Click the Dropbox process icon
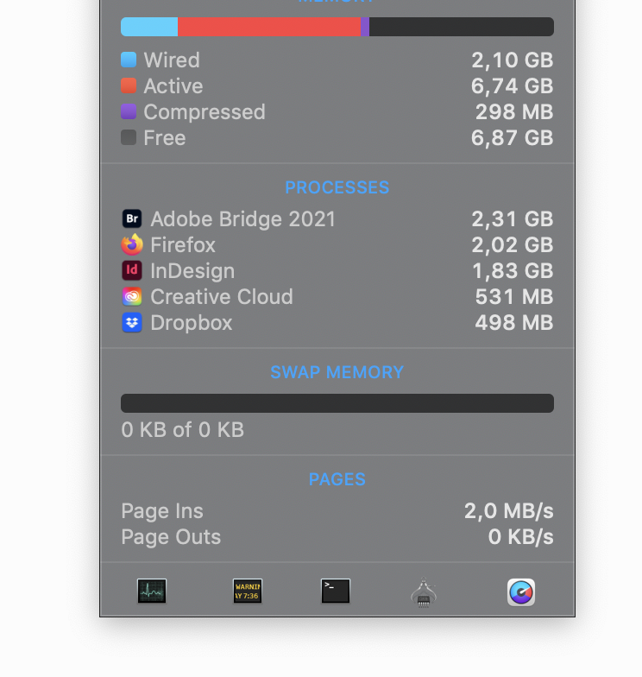 coord(132,323)
